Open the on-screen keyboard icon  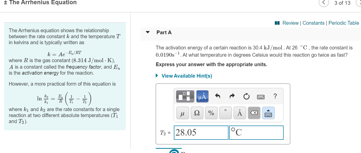(x=261, y=96)
